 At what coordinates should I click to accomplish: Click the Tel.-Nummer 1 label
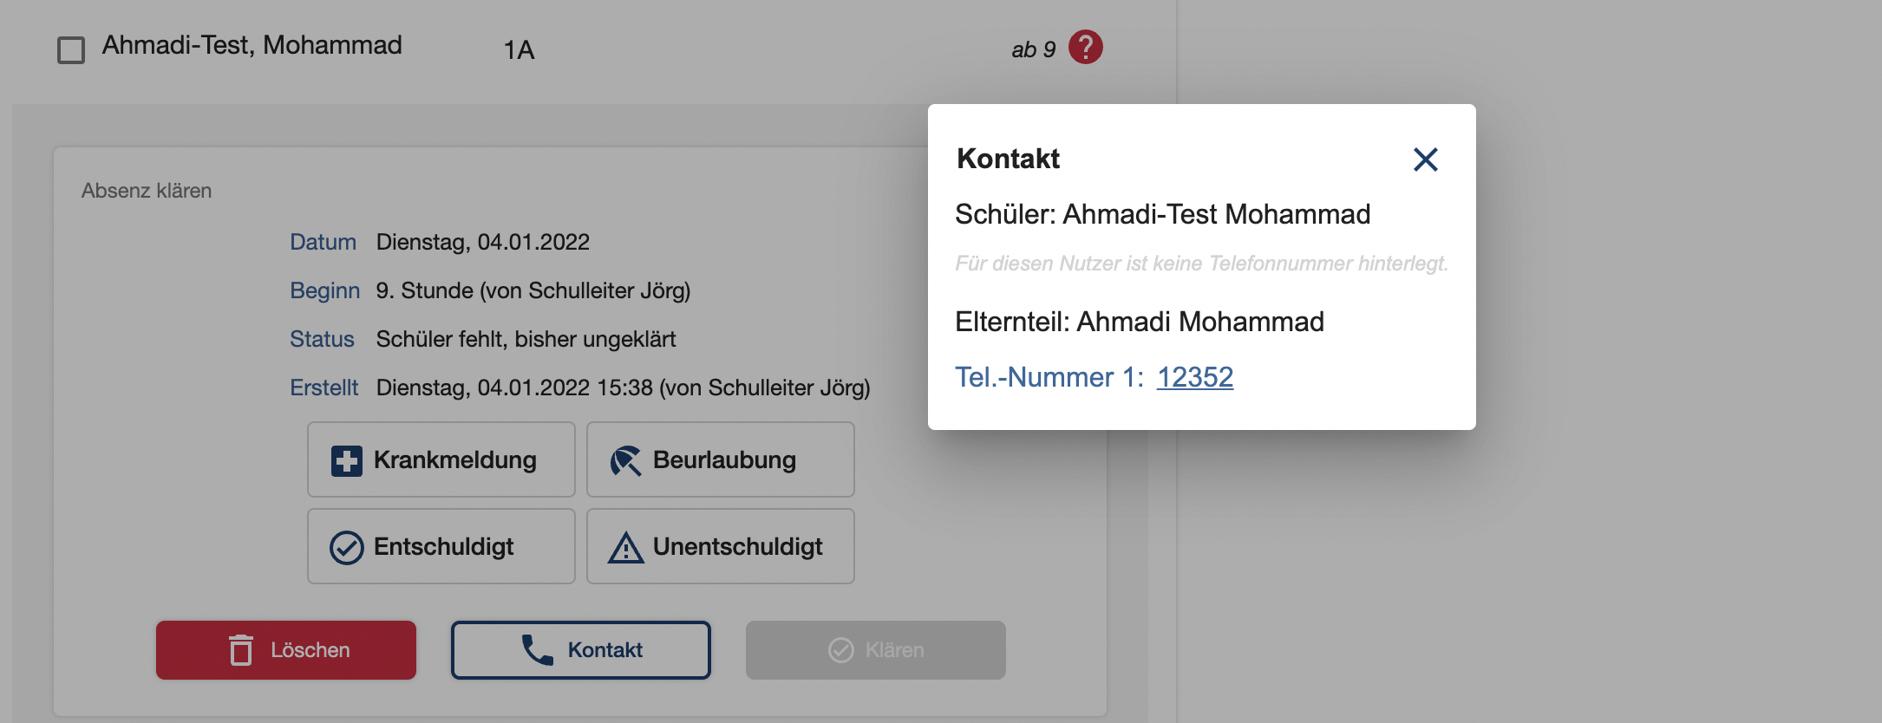click(x=1049, y=377)
